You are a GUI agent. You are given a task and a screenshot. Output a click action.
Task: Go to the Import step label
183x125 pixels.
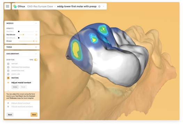[x=15, y=64]
